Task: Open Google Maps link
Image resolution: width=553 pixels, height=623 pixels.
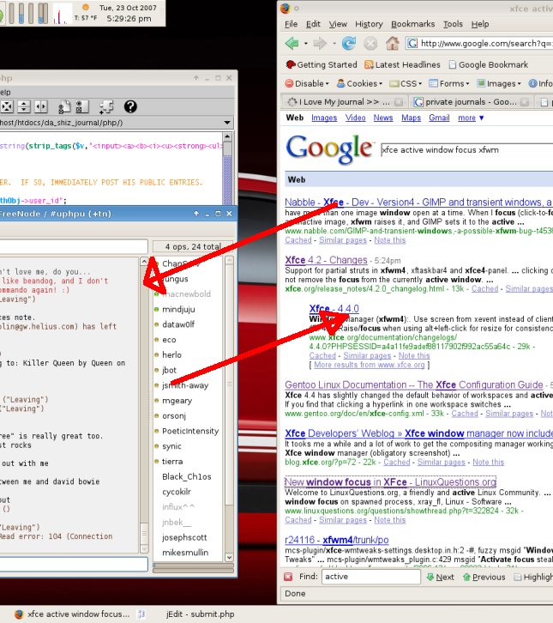Action: [411, 118]
